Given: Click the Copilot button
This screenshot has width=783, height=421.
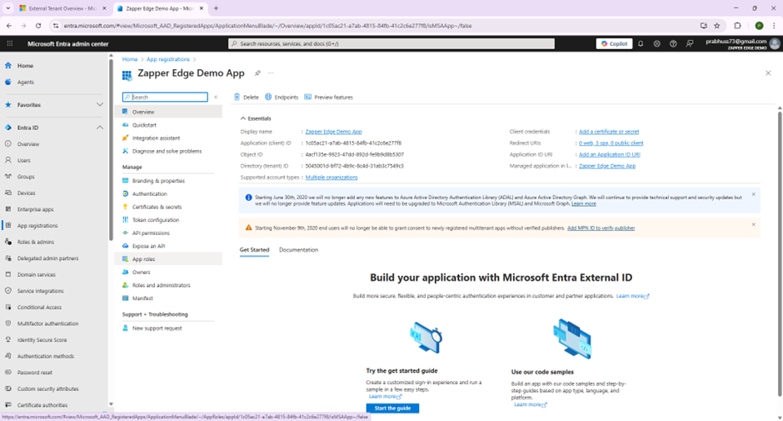Looking at the screenshot, I should tap(614, 43).
